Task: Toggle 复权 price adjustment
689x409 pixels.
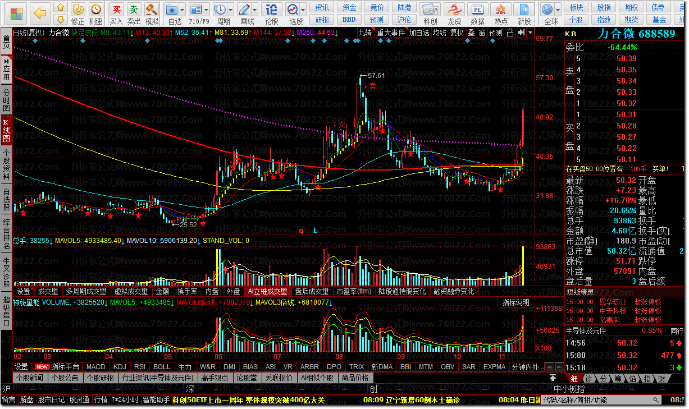Action: 457,33
